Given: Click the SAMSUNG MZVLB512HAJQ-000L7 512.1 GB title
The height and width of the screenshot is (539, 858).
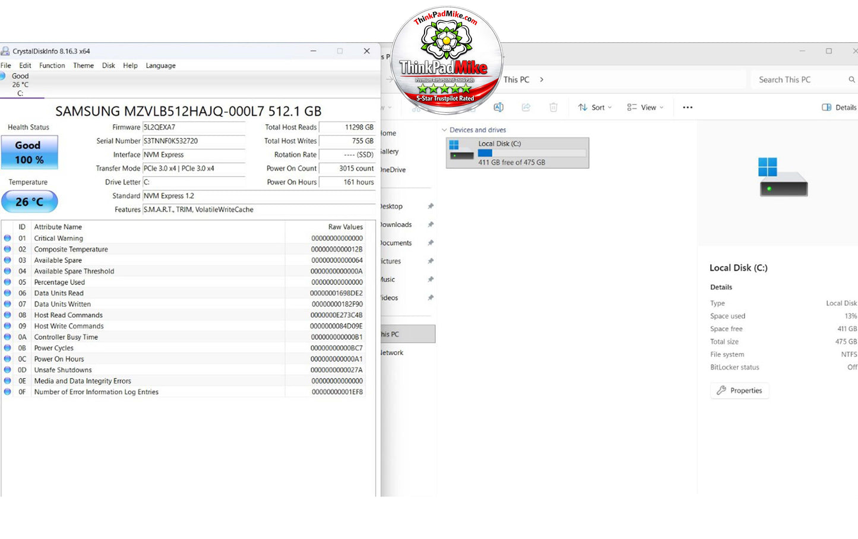Looking at the screenshot, I should point(188,111).
